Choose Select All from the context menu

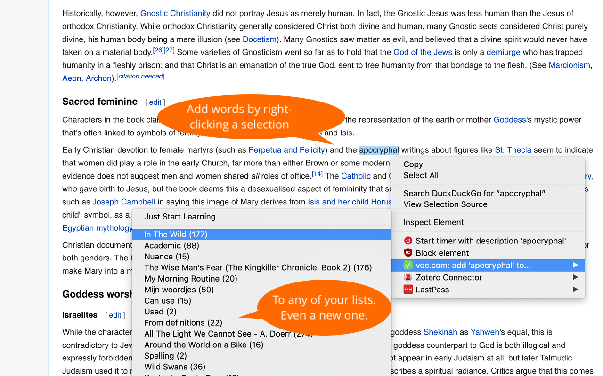488,175
